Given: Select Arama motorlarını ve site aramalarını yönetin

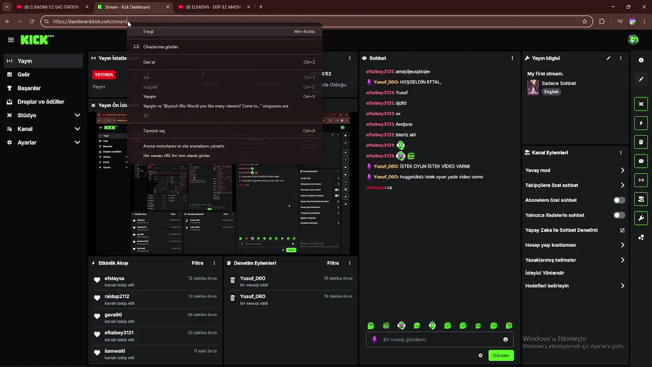Looking at the screenshot, I should point(224,146).
